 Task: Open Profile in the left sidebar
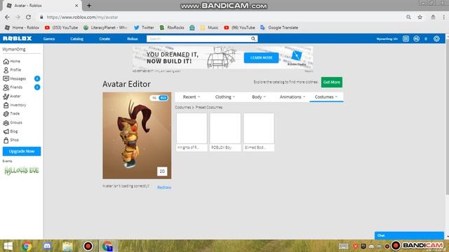tap(12, 70)
